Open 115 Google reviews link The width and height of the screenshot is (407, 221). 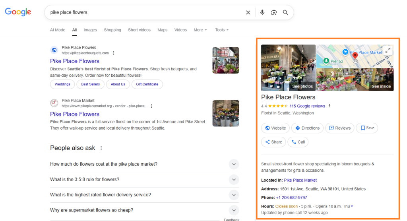pos(307,106)
